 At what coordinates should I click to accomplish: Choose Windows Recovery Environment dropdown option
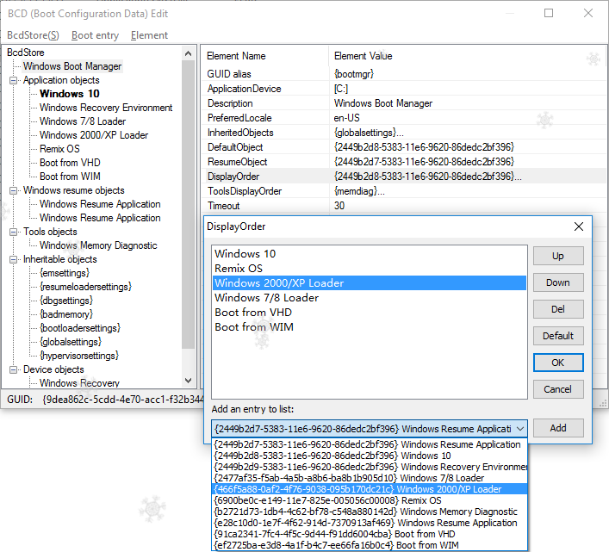click(x=370, y=467)
